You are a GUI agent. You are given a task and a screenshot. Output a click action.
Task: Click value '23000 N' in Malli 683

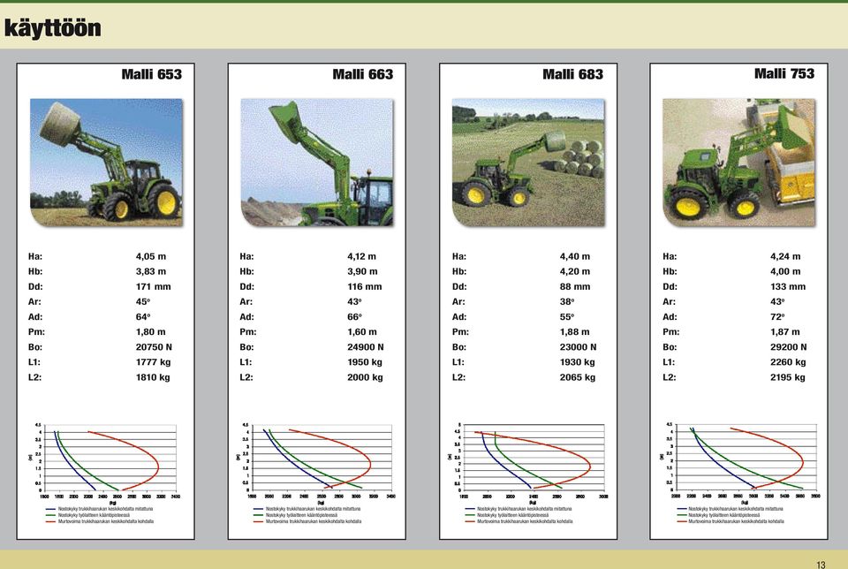578,347
